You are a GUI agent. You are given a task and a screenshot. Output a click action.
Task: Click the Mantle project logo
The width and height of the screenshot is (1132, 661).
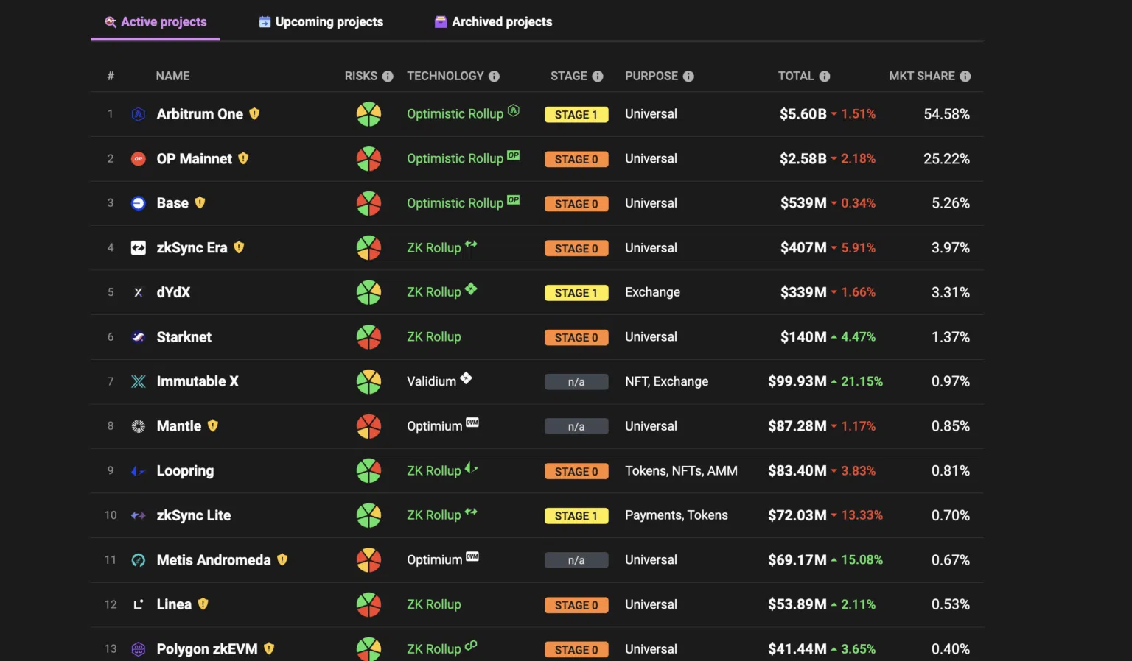(138, 426)
